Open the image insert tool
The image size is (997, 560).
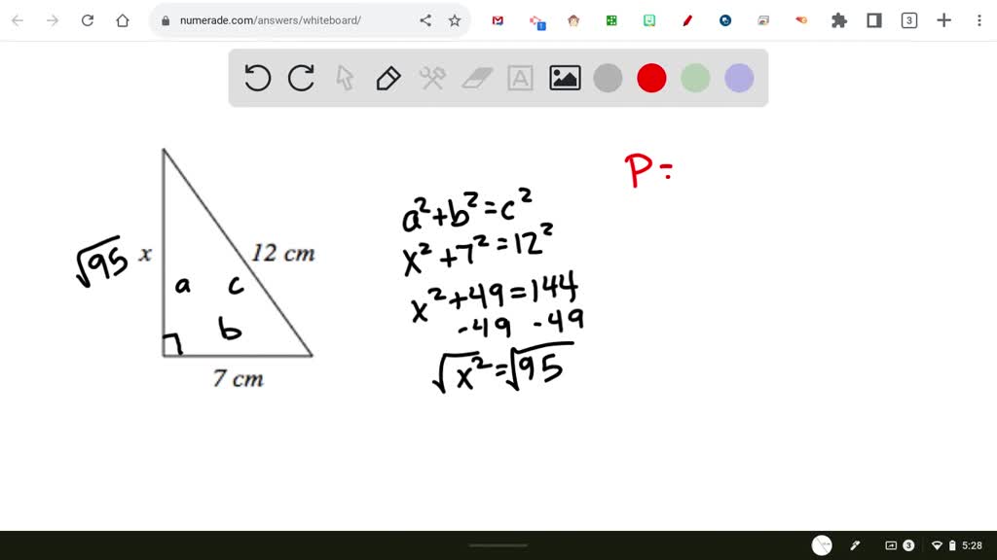click(564, 78)
